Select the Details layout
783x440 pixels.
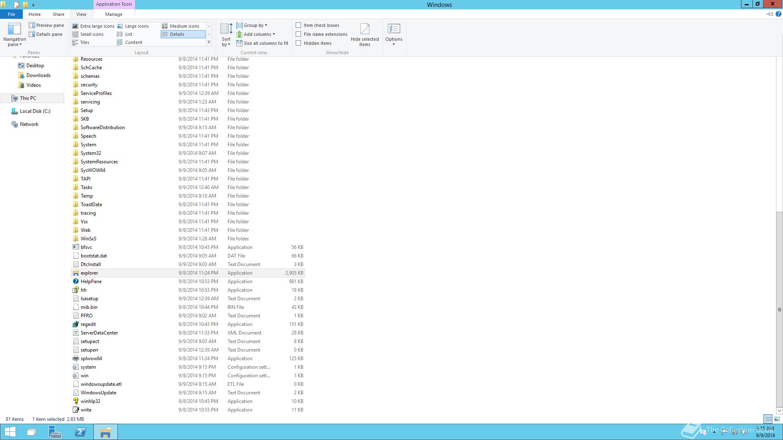tap(183, 34)
